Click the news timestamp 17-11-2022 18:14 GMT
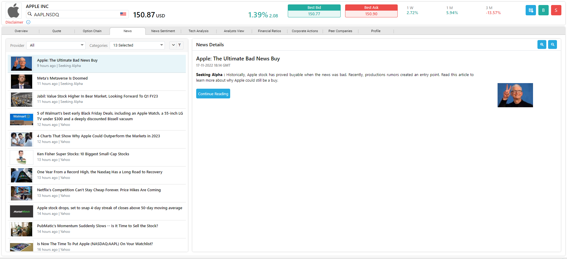567x259 pixels. 213,65
